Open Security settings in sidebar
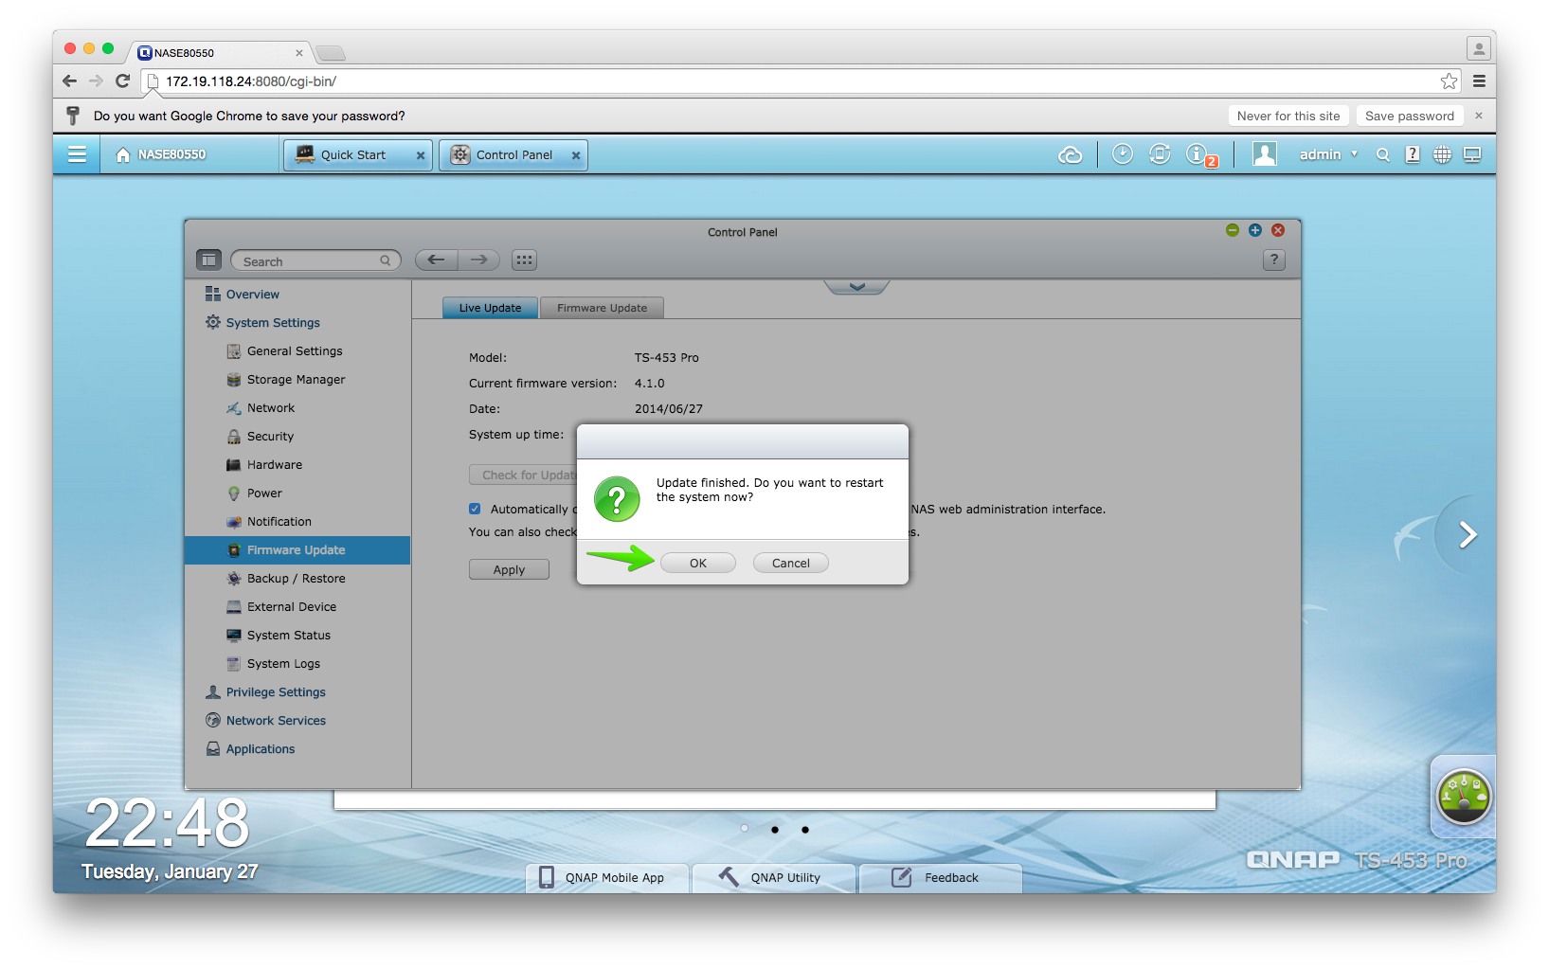 [270, 437]
